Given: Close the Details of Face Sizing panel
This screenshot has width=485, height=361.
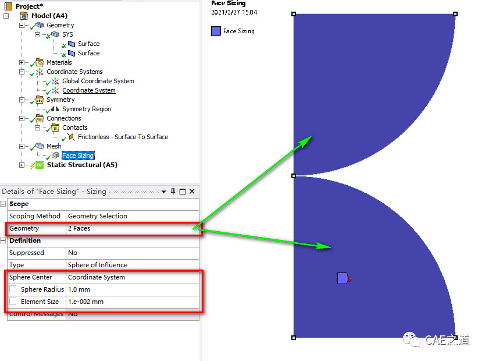Looking at the screenshot, I should (x=192, y=192).
